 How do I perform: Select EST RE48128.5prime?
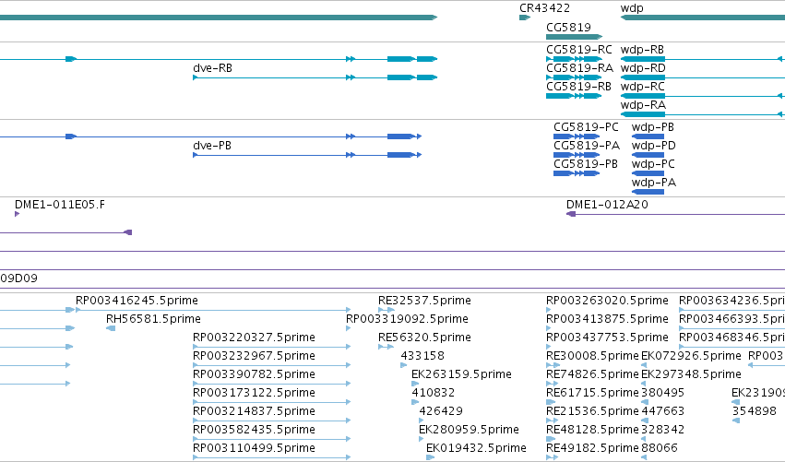pyautogui.click(x=592, y=430)
